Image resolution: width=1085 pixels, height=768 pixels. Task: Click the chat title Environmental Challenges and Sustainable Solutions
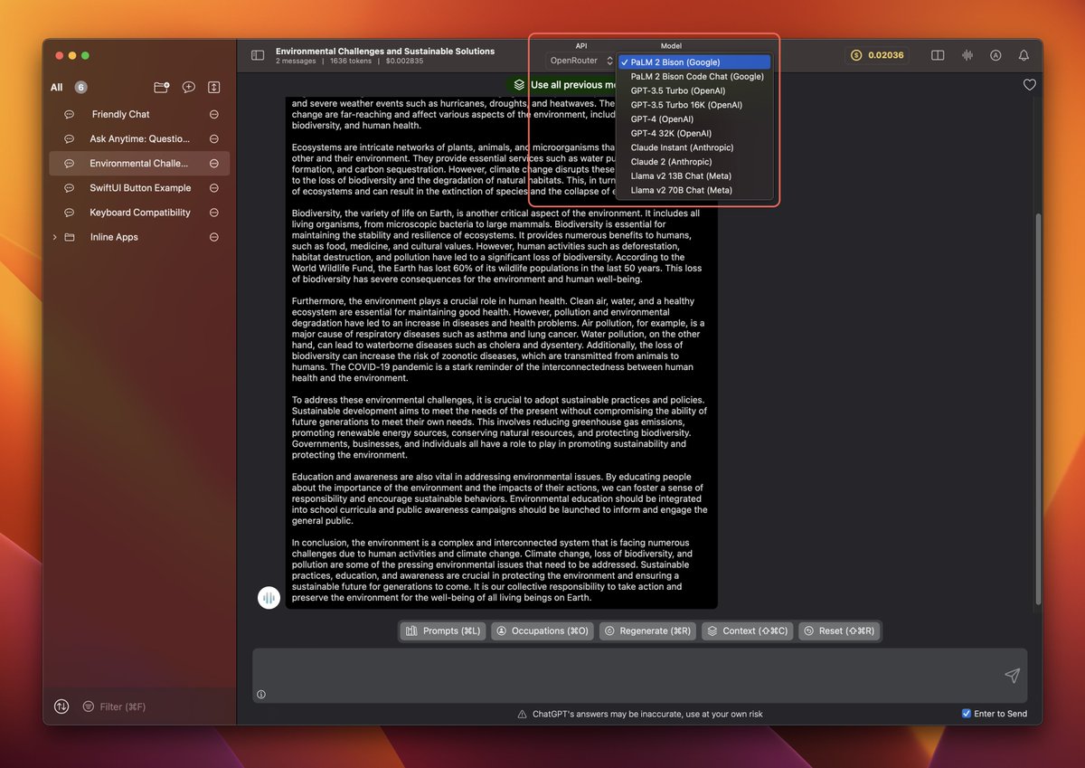click(385, 52)
